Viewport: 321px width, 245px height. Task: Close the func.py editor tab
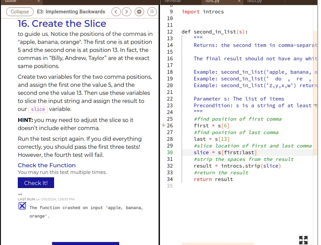tap(239, 1)
